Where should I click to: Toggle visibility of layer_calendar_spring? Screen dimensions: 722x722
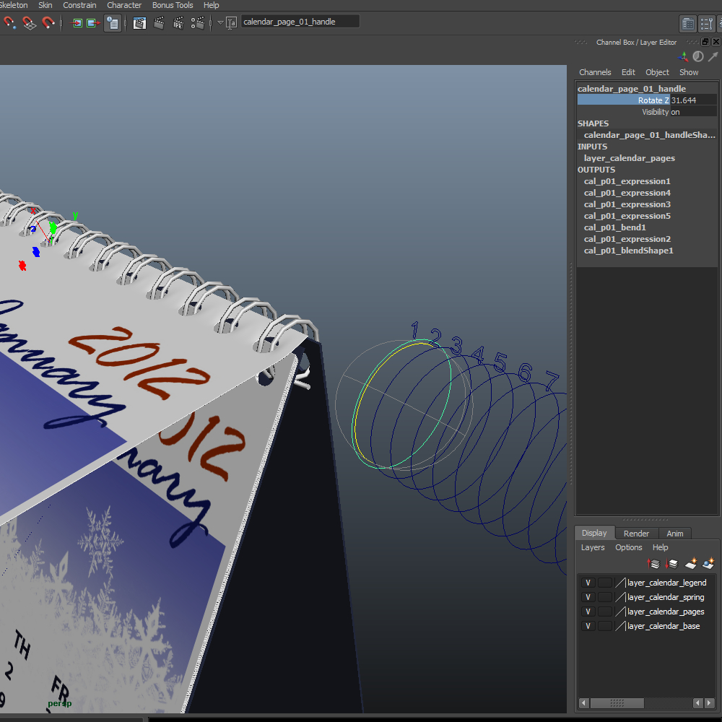coord(588,597)
